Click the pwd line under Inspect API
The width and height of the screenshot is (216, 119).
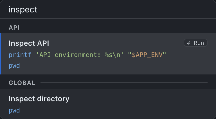pyautogui.click(x=14, y=66)
